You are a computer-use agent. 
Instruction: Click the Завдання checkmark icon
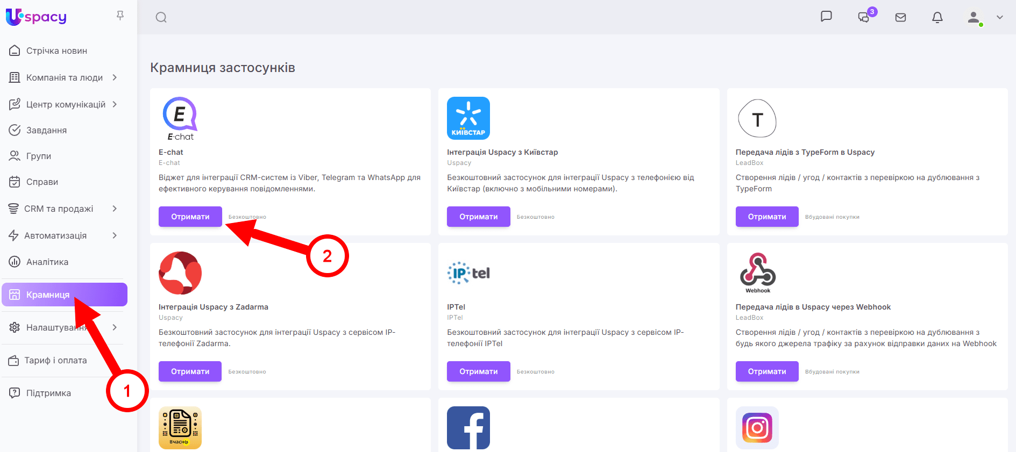click(x=15, y=130)
